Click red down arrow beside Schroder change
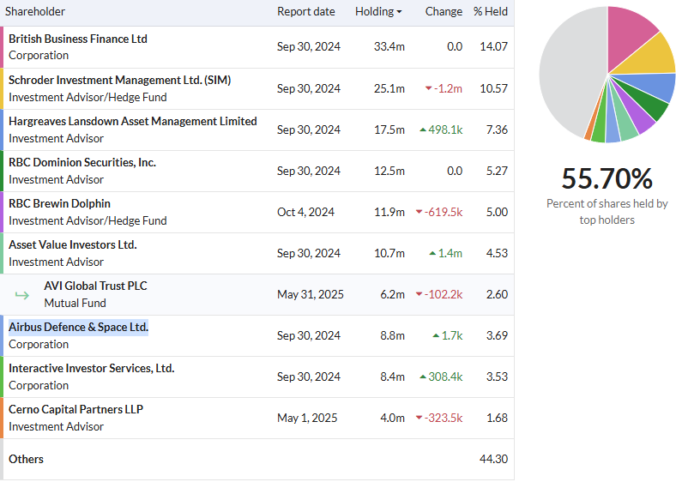This screenshot has height=482, width=676. 429,89
